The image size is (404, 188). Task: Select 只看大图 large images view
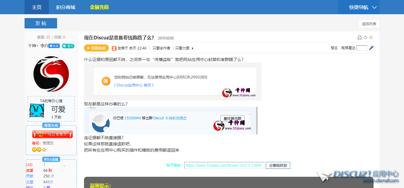[x=182, y=48]
